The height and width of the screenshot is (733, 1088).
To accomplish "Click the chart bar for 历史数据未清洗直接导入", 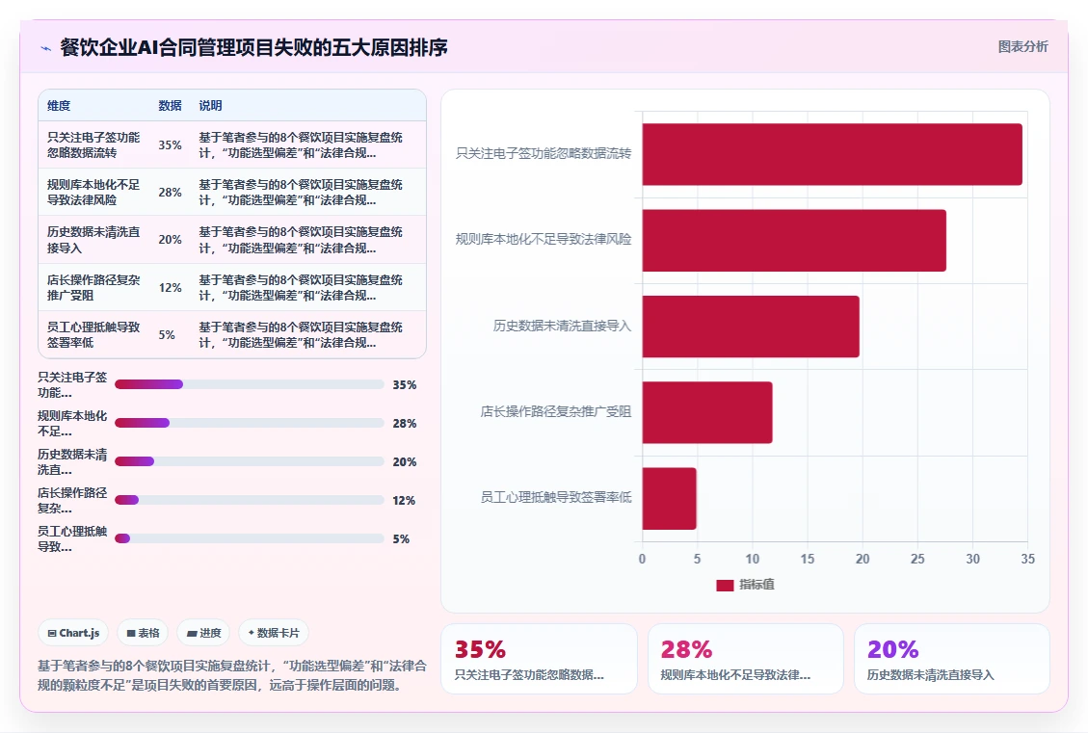I will pyautogui.click(x=751, y=326).
